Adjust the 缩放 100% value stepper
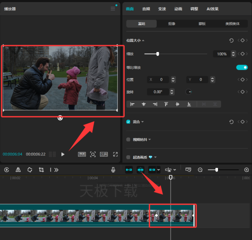The height and width of the screenshot is (240, 252). [234, 54]
